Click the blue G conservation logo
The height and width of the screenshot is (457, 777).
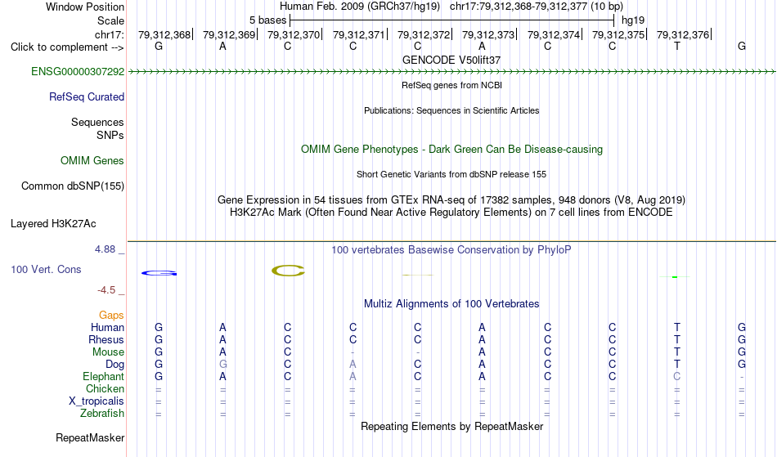159,273
